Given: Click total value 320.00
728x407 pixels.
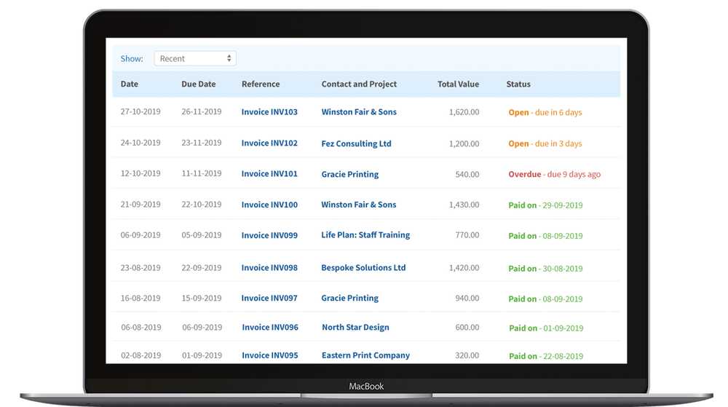Looking at the screenshot, I should pyautogui.click(x=467, y=355).
